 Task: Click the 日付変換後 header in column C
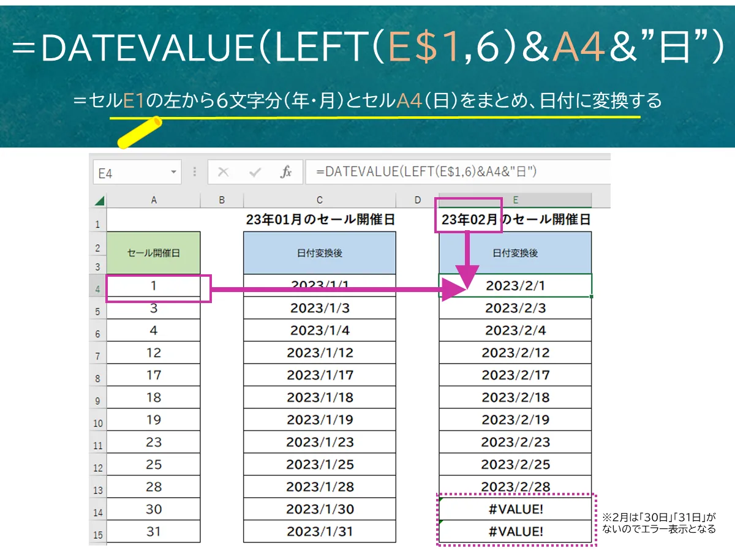[319, 252]
